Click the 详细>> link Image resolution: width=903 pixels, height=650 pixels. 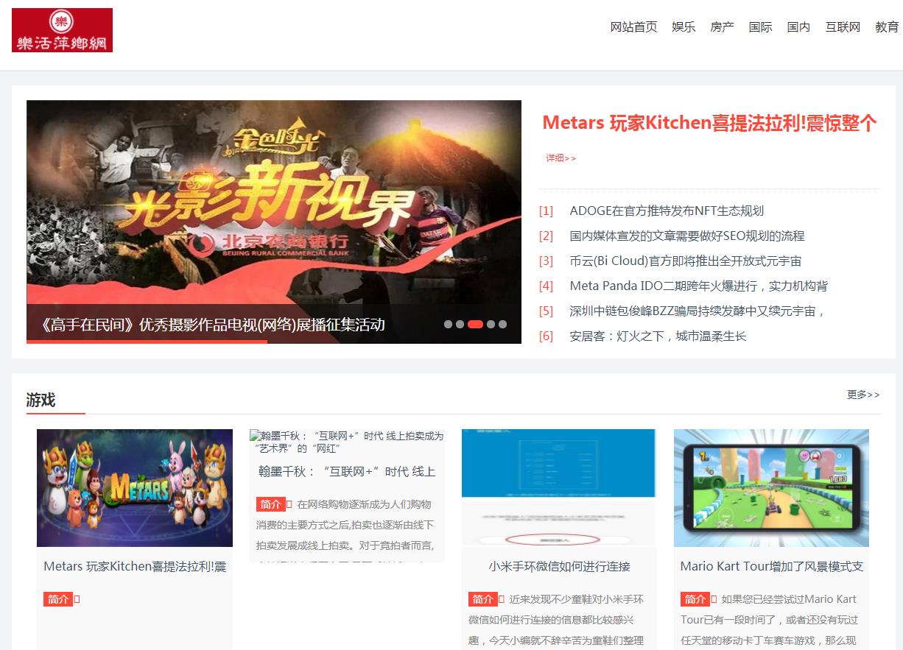pyautogui.click(x=561, y=158)
